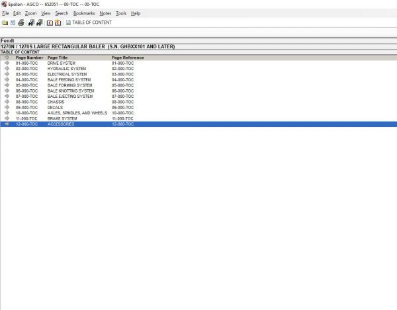Click the arrow icon beside 01-000-TOC

[7, 63]
